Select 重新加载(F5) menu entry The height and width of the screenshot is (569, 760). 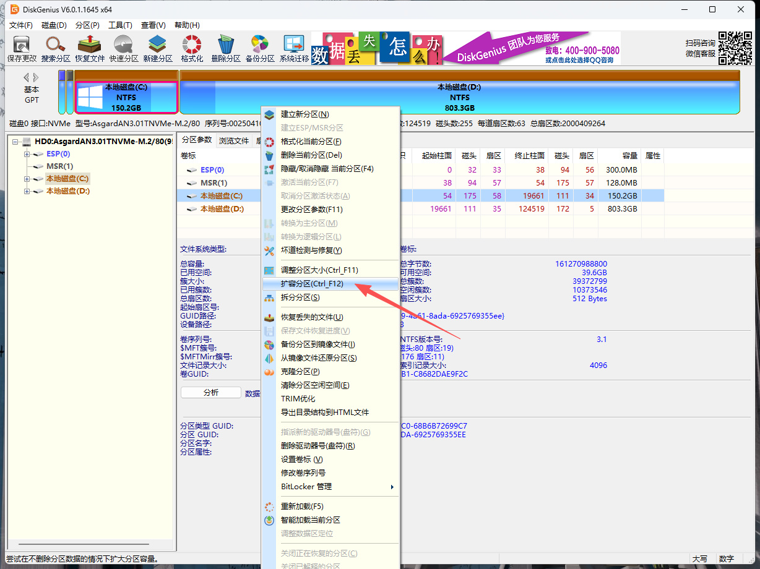(330, 507)
